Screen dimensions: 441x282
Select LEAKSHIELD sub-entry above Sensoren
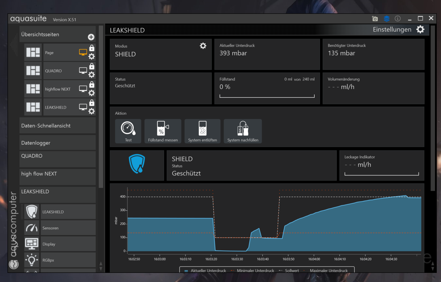68,212
